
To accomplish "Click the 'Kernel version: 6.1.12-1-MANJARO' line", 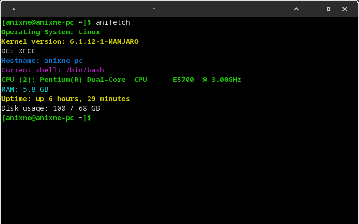I will pos(70,41).
